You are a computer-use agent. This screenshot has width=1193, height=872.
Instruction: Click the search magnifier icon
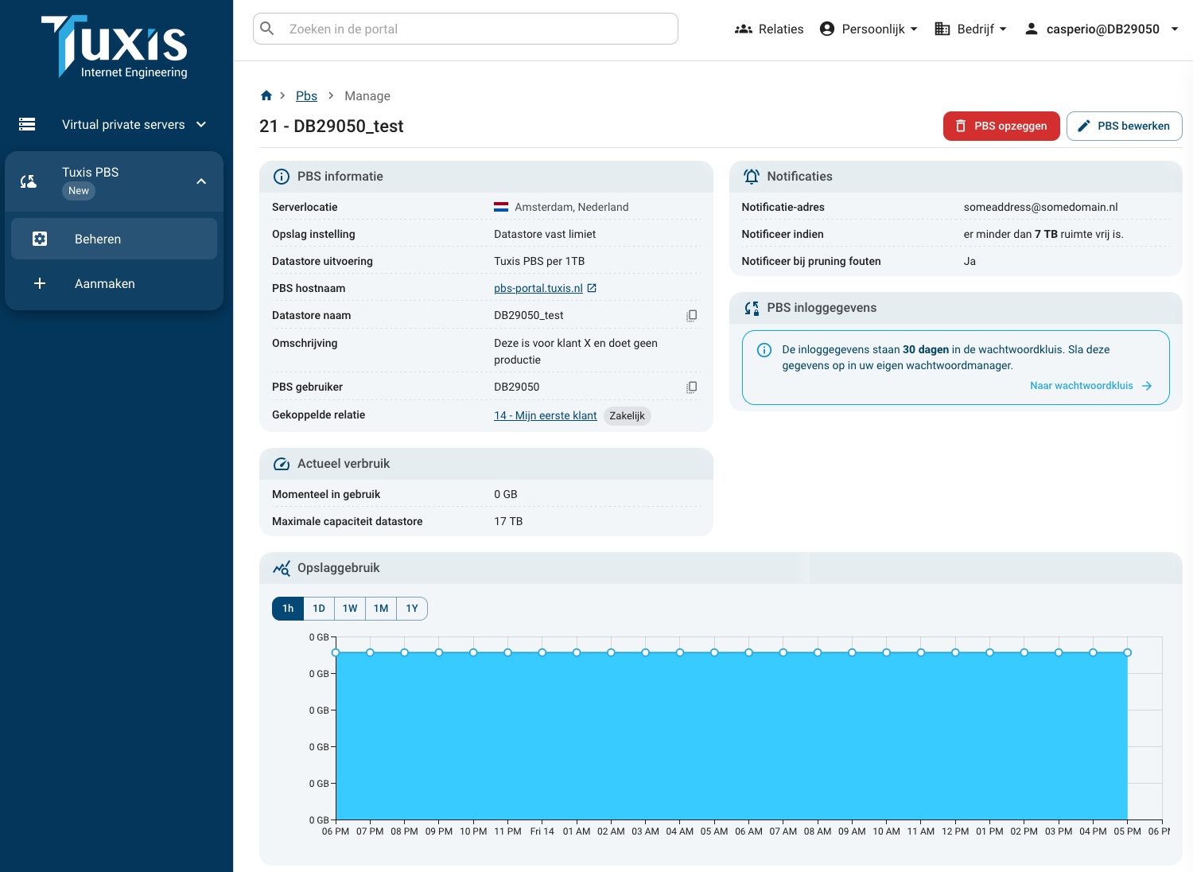point(268,29)
